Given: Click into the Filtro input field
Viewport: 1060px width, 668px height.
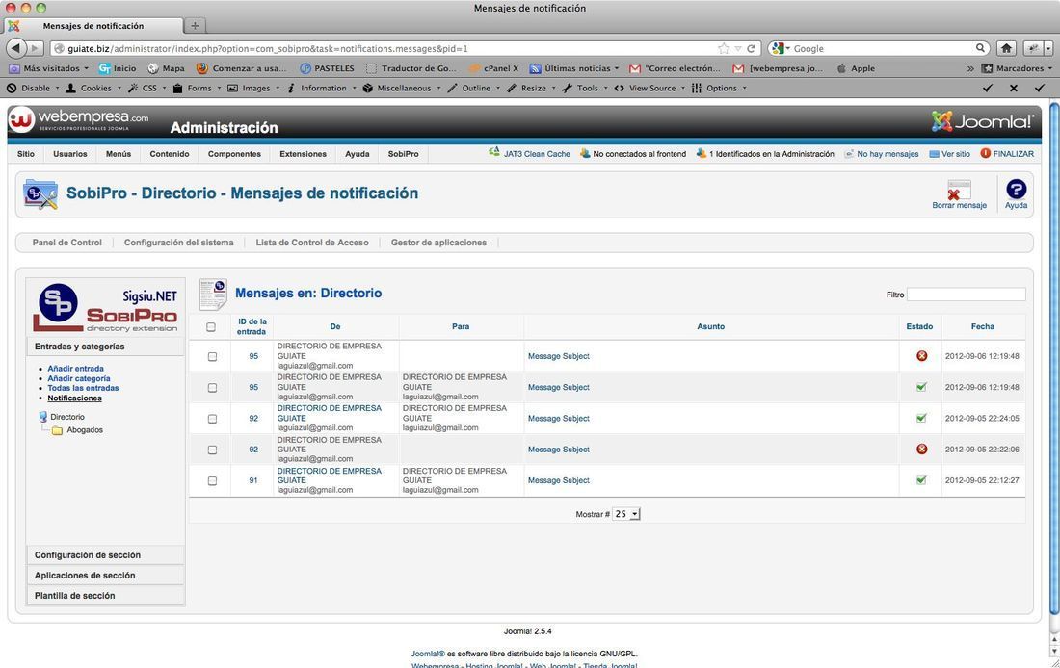Looking at the screenshot, I should tap(966, 295).
